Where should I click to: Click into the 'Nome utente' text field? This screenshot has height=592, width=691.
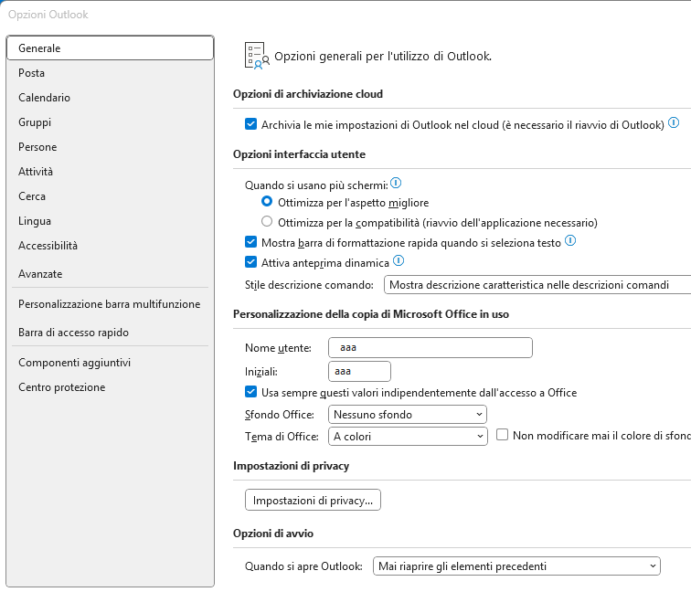click(431, 347)
